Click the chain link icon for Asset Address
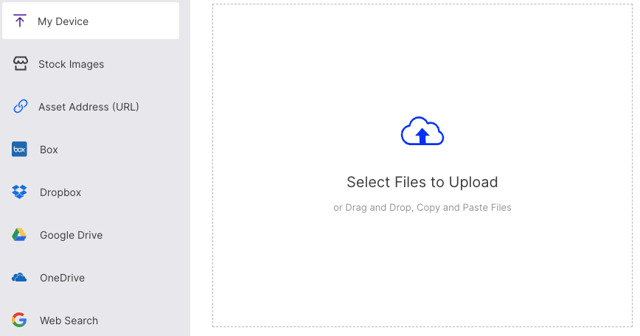The width and height of the screenshot is (640, 336). pos(20,107)
